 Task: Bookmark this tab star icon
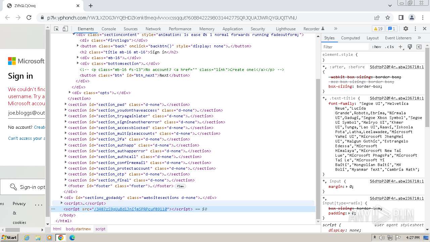point(388,17)
